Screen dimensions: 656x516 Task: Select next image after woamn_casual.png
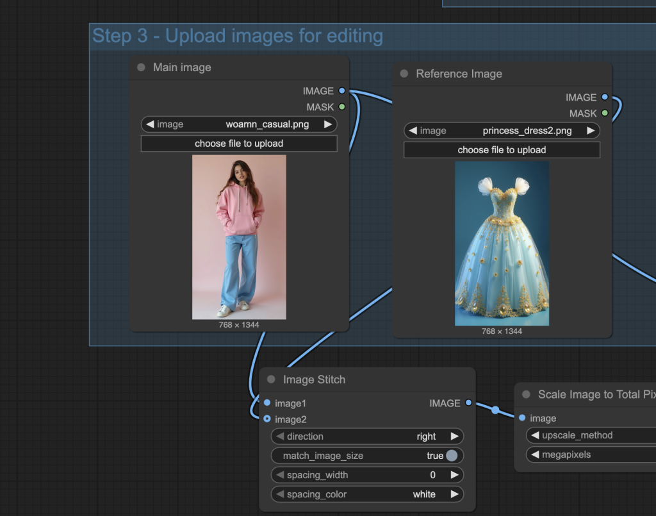tap(327, 124)
